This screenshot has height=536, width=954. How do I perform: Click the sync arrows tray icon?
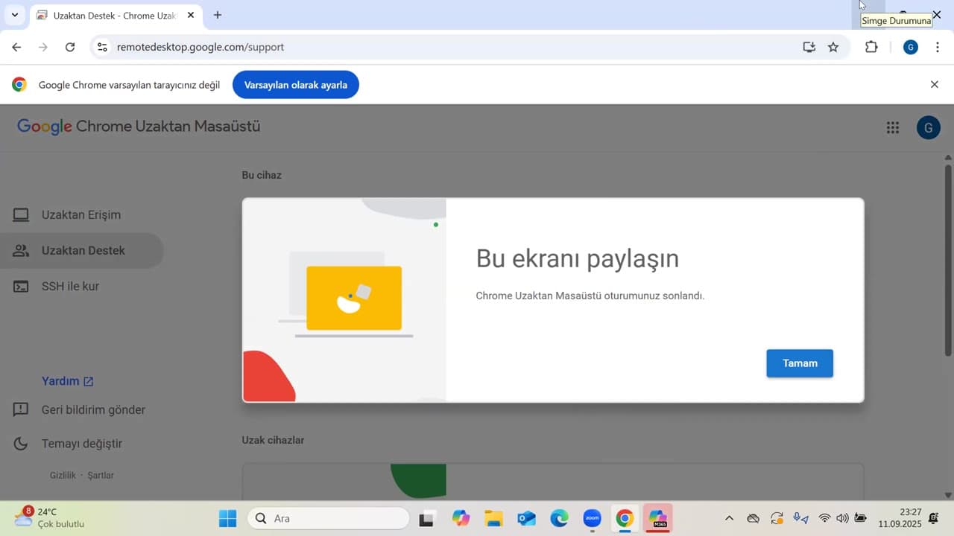(x=777, y=518)
